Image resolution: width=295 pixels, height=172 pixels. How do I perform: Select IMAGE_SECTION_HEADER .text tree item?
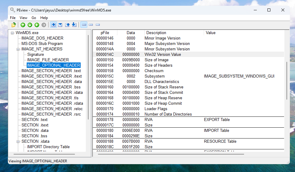point(51,71)
